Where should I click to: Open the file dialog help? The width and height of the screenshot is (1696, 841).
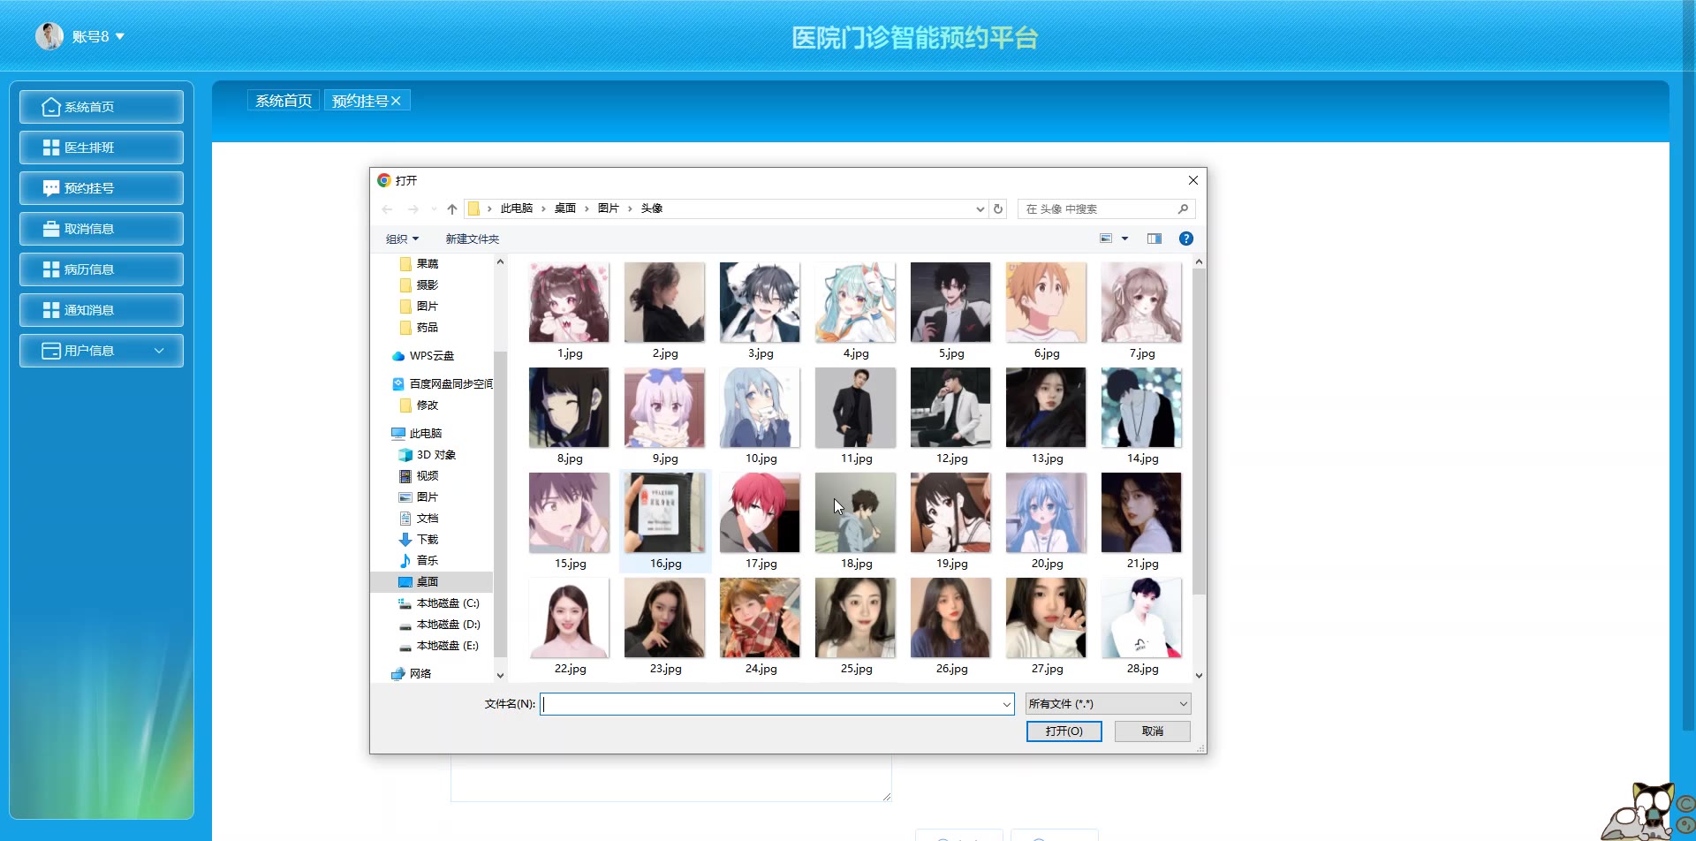[x=1186, y=239]
